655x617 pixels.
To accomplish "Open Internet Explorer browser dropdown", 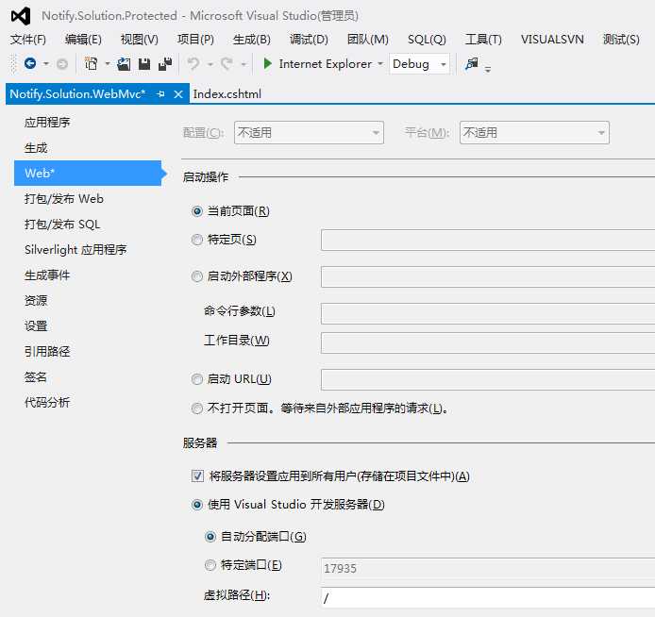I will pos(380,64).
